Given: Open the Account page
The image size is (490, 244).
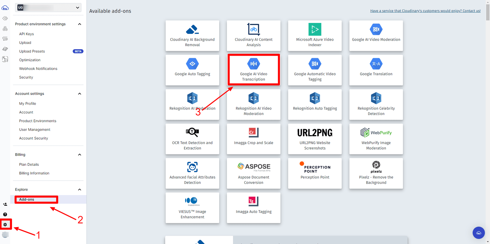Looking at the screenshot, I should pos(26,112).
